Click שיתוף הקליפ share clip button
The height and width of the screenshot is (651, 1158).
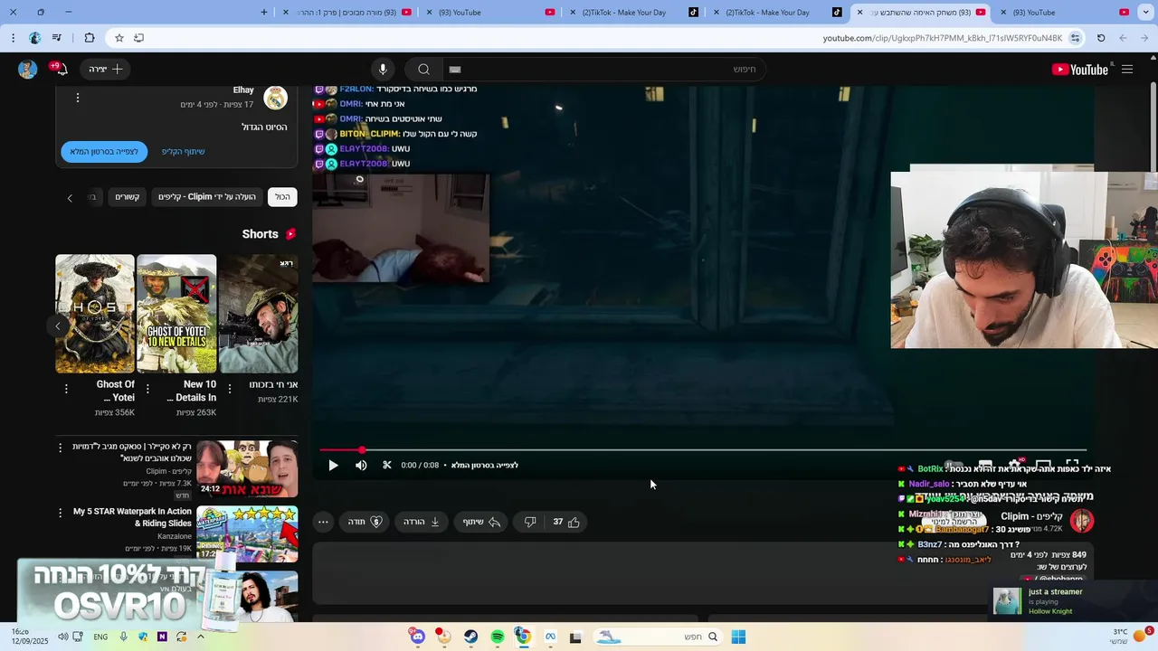[184, 152]
